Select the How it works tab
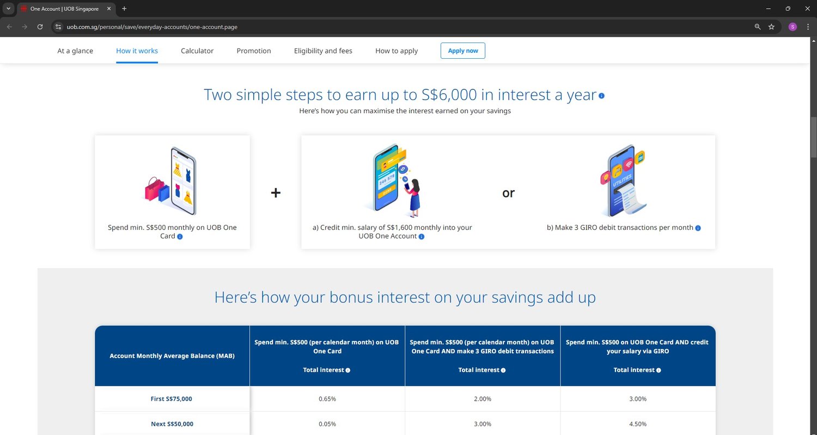817x435 pixels. 137,51
